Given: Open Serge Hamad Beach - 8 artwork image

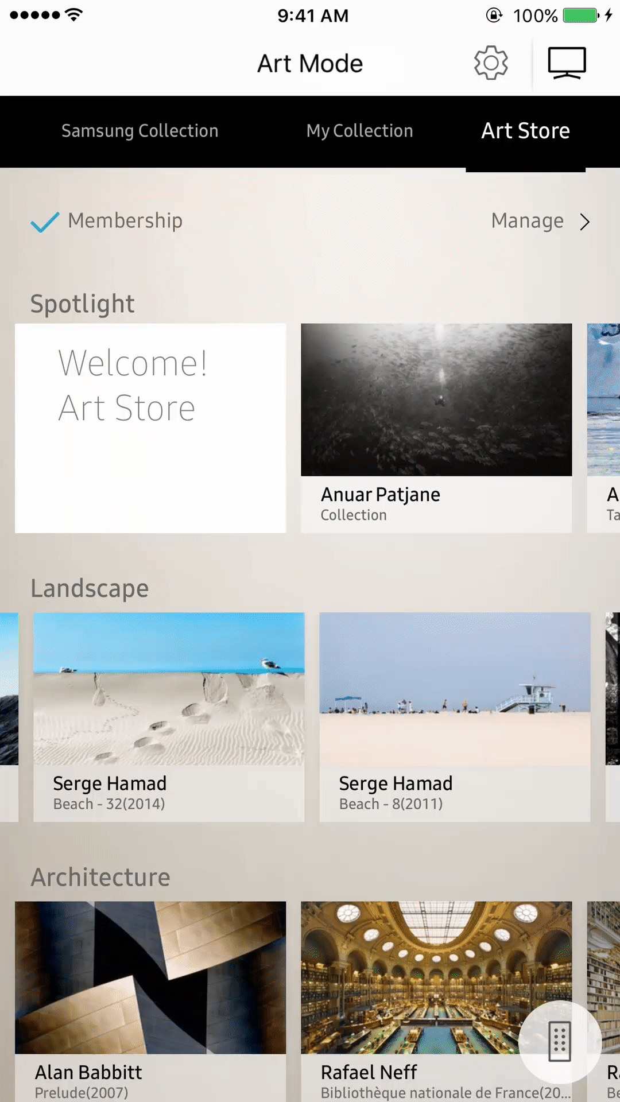Looking at the screenshot, I should click(455, 689).
